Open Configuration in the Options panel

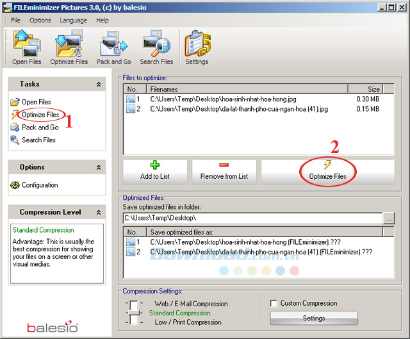click(40, 185)
